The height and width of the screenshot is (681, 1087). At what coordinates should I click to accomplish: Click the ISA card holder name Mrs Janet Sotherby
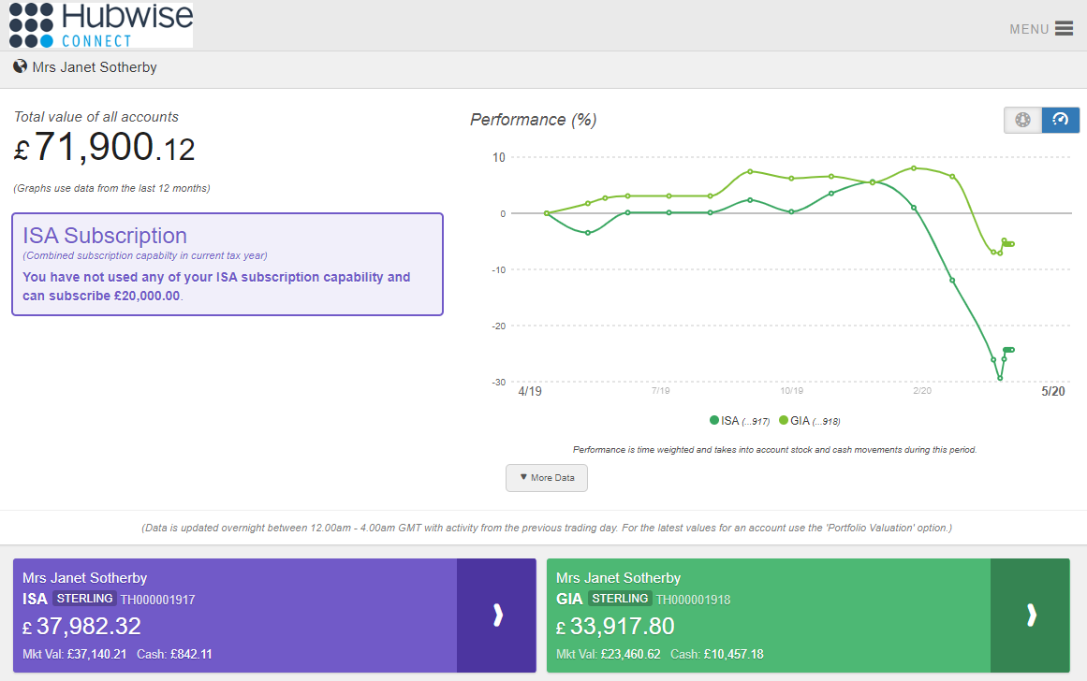pyautogui.click(x=84, y=578)
